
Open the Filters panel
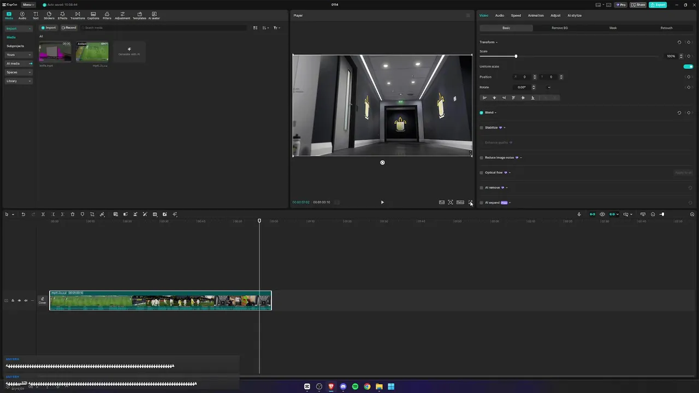pyautogui.click(x=107, y=15)
